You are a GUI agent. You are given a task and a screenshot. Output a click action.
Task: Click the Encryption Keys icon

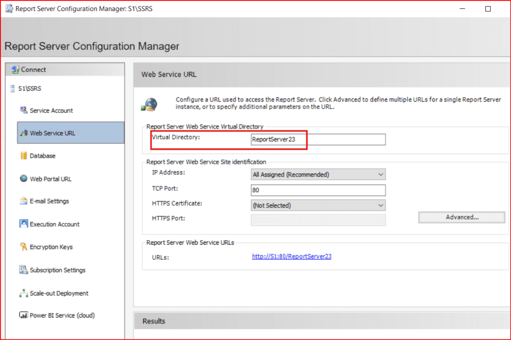pos(23,247)
